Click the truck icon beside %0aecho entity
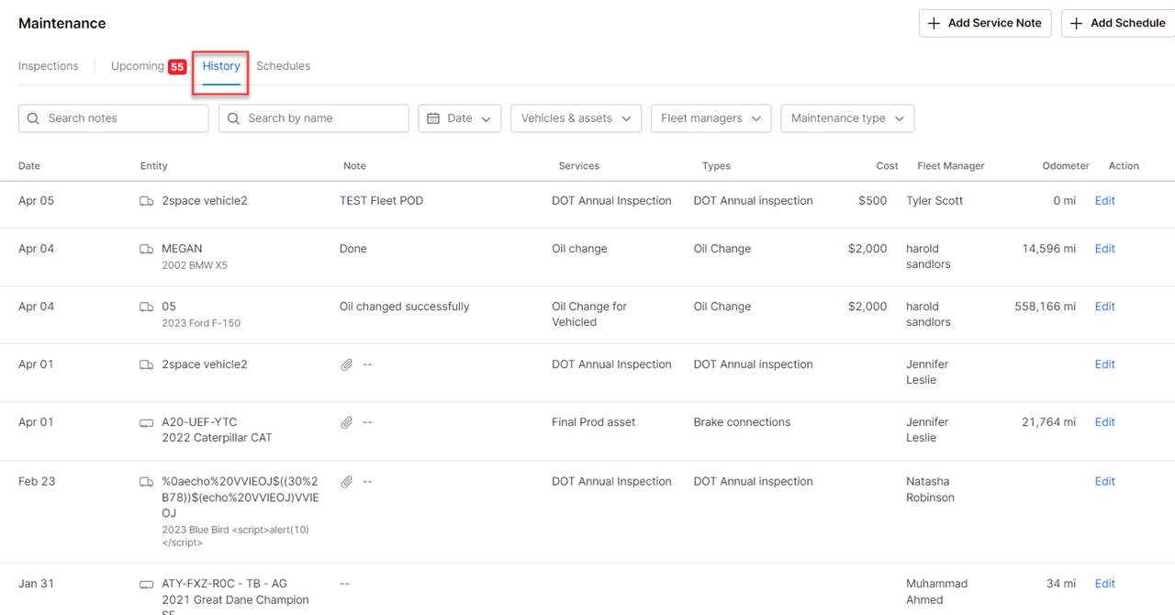Image resolution: width=1175 pixels, height=615 pixels. [146, 482]
